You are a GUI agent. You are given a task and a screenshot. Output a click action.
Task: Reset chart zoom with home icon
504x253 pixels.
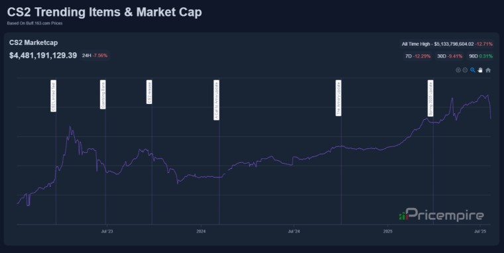(488, 70)
